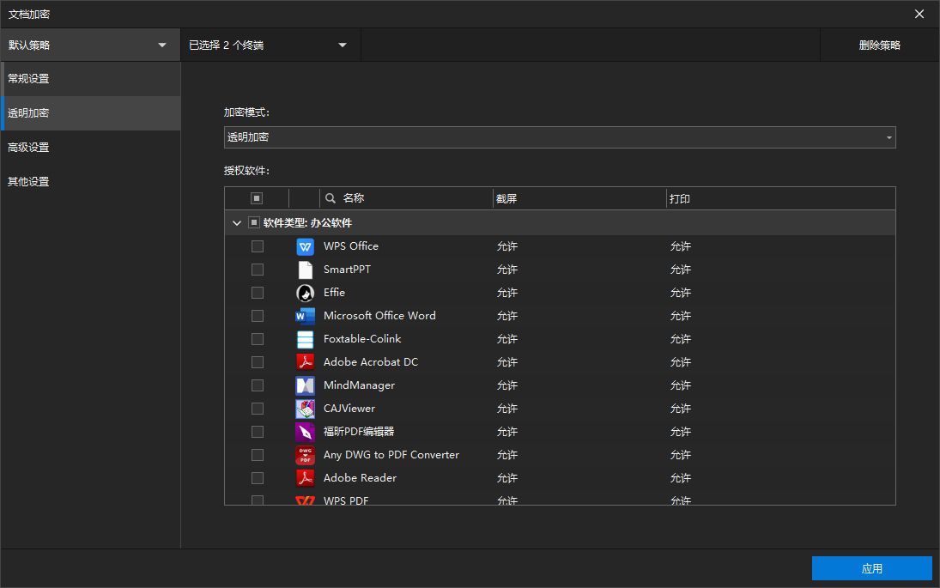Click the CAJViewer icon

(305, 409)
